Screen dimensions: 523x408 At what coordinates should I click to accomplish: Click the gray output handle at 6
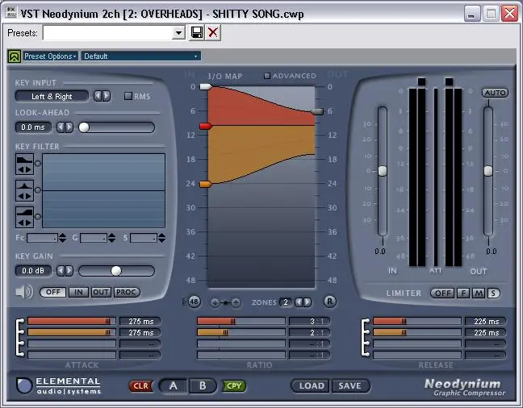click(317, 111)
